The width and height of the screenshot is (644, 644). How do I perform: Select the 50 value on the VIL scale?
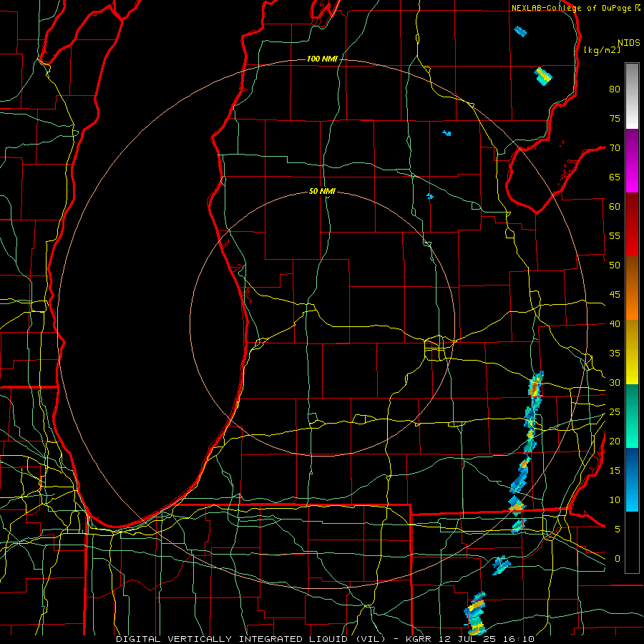point(615,265)
